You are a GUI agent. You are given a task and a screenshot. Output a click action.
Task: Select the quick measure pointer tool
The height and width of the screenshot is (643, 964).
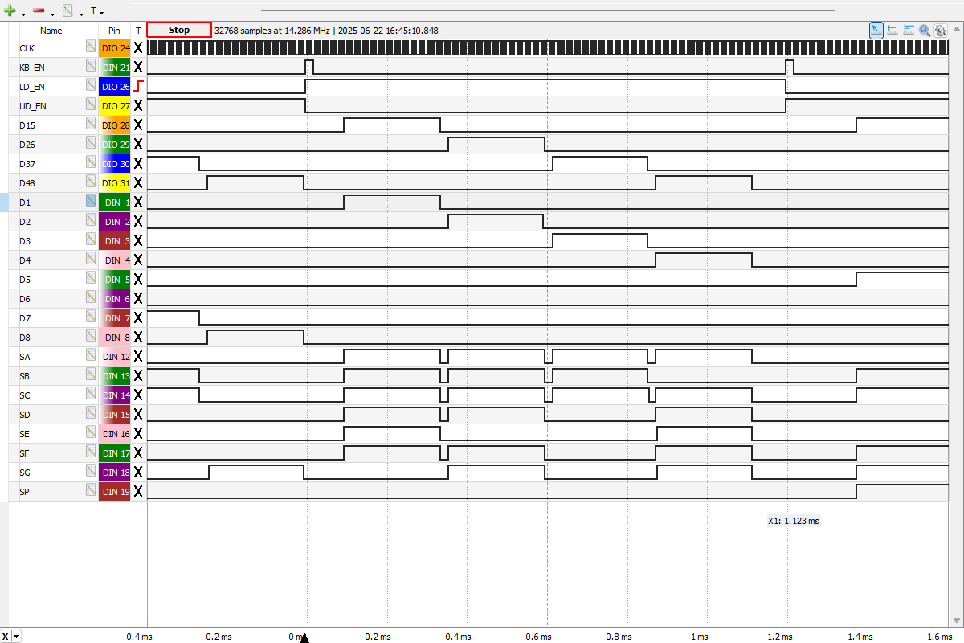point(876,30)
